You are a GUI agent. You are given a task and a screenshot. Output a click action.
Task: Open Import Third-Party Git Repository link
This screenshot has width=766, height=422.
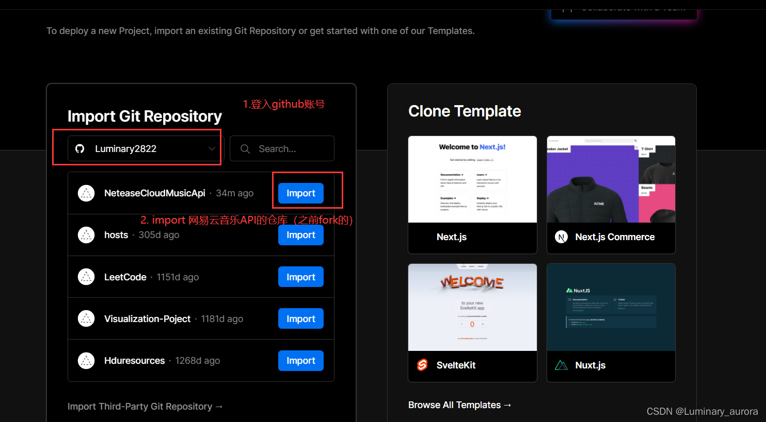tap(145, 407)
